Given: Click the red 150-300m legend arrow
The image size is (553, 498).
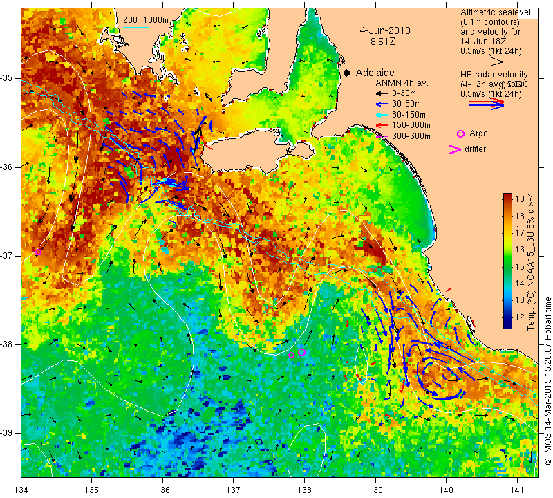Looking at the screenshot, I should click(382, 125).
